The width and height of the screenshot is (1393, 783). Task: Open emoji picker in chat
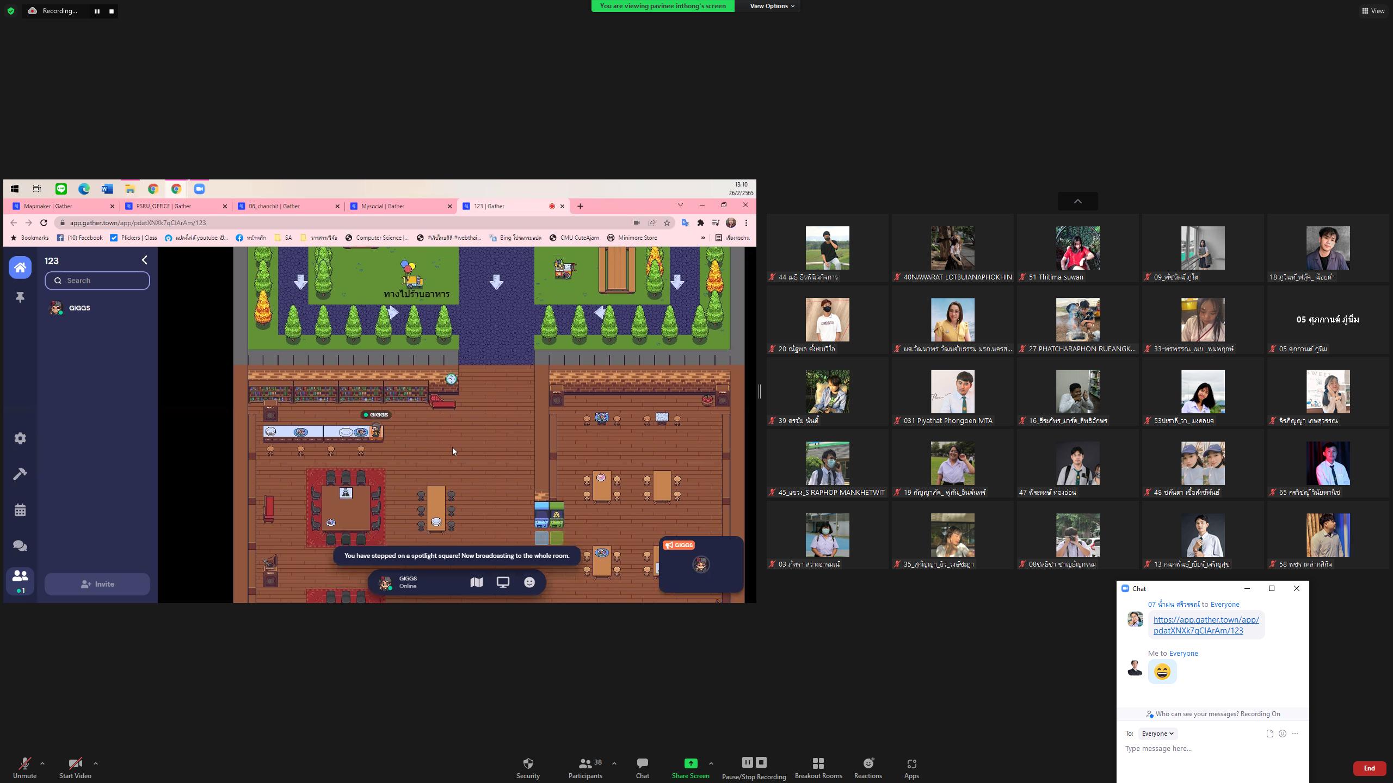[1283, 734]
